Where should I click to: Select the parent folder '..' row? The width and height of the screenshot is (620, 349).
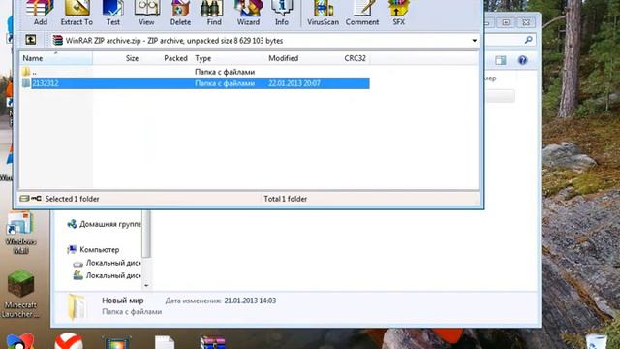[195, 72]
